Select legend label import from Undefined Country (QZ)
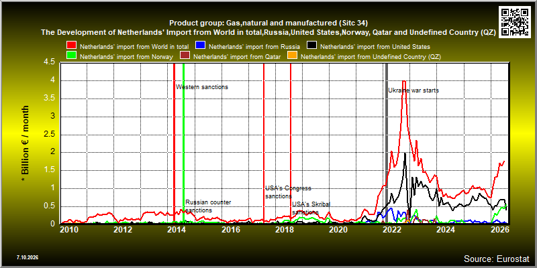537x268 pixels. pyautogui.click(x=371, y=57)
